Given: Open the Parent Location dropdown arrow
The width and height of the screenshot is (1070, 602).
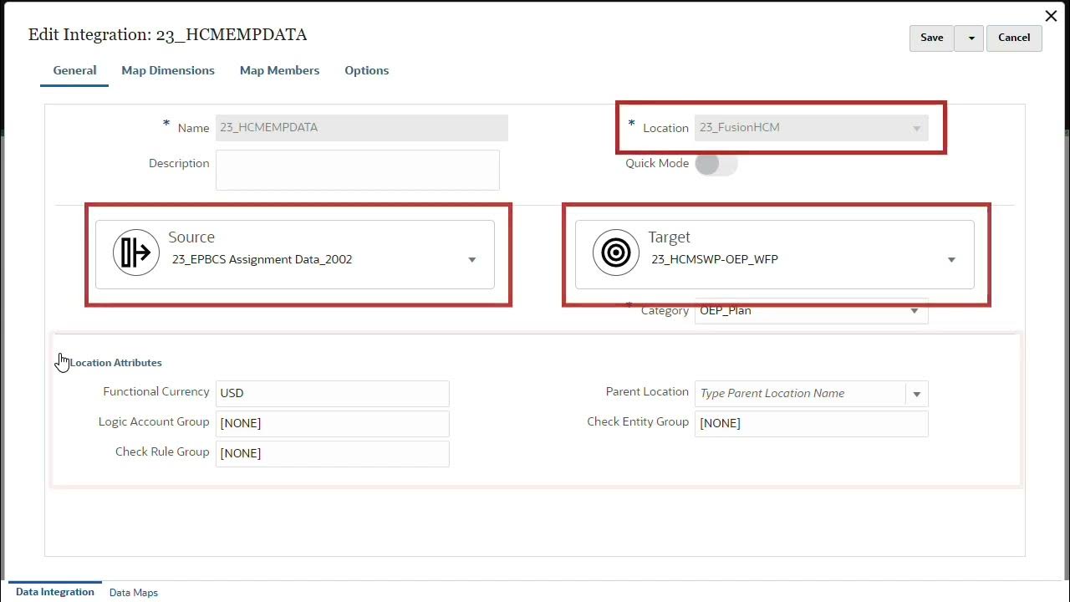Looking at the screenshot, I should pos(916,394).
